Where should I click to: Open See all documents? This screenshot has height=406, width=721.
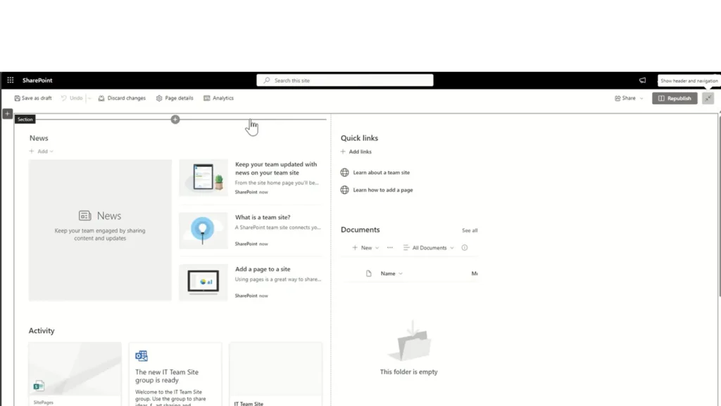470,230
